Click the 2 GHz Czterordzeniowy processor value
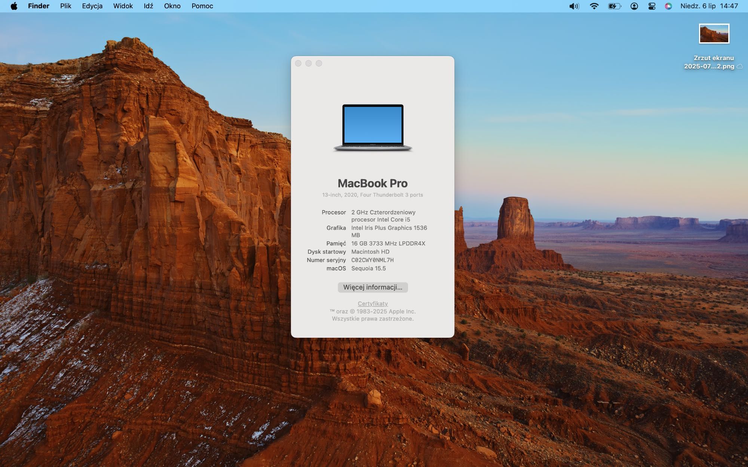Viewport: 748px width, 467px height. point(383,216)
